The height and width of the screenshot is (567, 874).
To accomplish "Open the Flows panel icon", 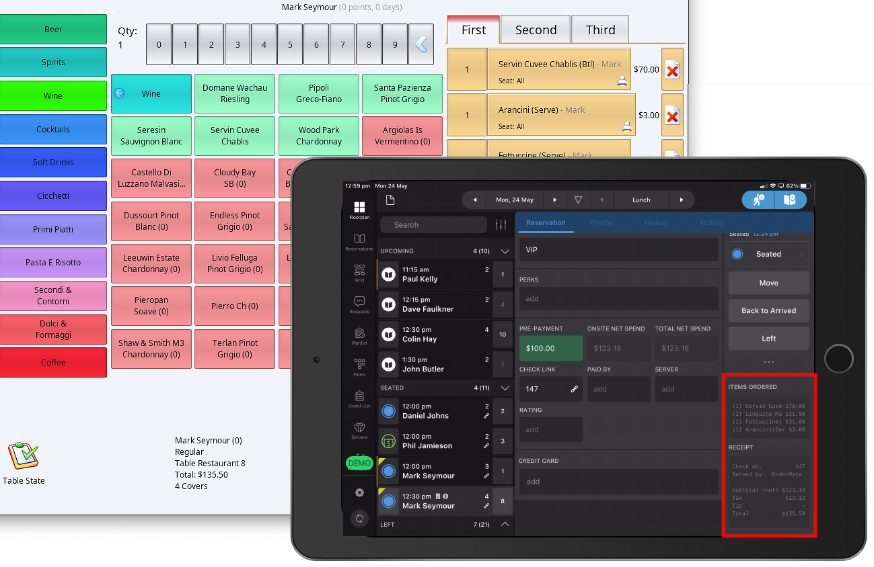I will tap(359, 365).
